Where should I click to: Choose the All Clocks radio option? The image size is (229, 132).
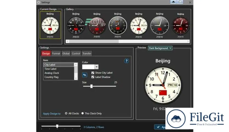[x=66, y=113]
